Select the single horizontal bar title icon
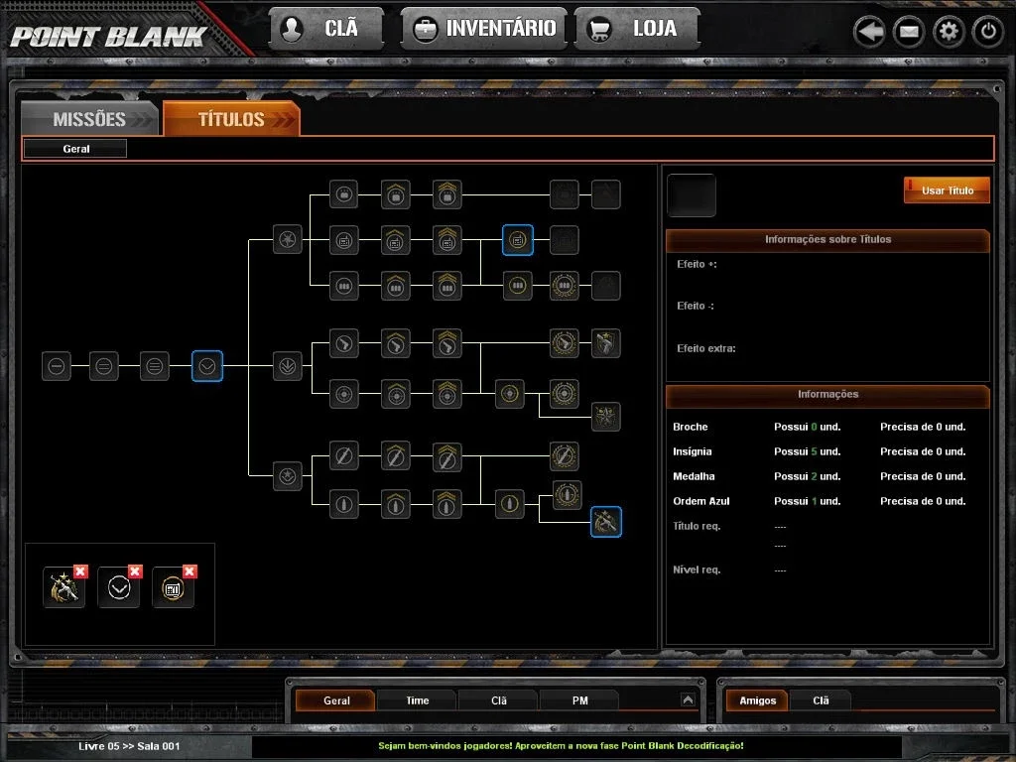The height and width of the screenshot is (762, 1016). tap(57, 366)
